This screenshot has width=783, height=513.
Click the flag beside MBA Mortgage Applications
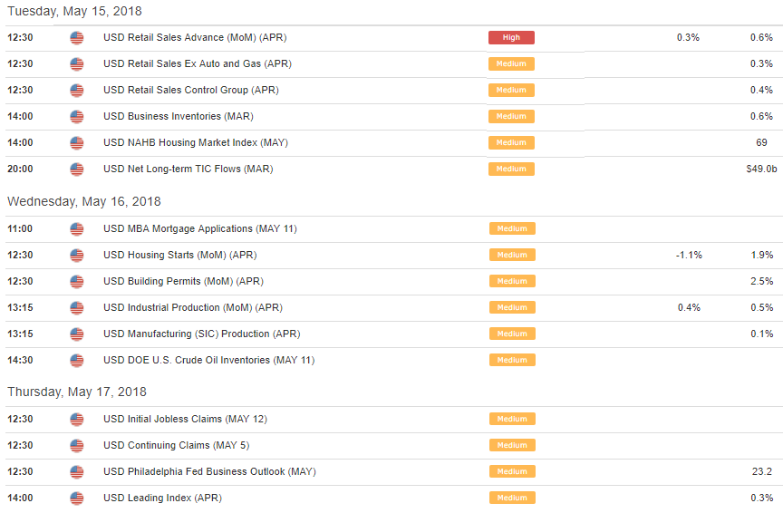[x=76, y=229]
